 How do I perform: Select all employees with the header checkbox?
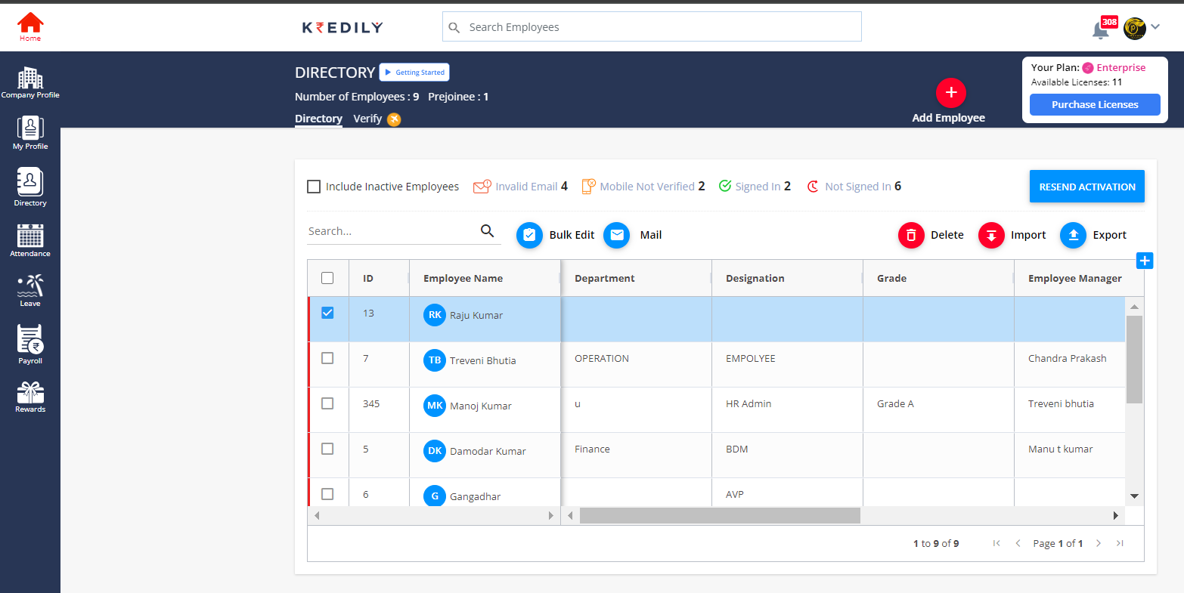click(x=327, y=277)
